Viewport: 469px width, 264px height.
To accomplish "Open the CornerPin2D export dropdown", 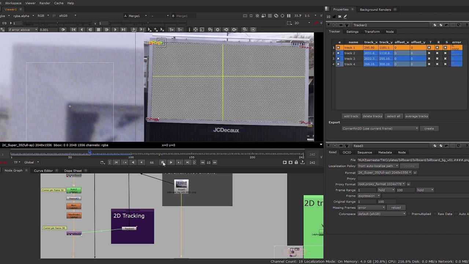I will (x=380, y=129).
